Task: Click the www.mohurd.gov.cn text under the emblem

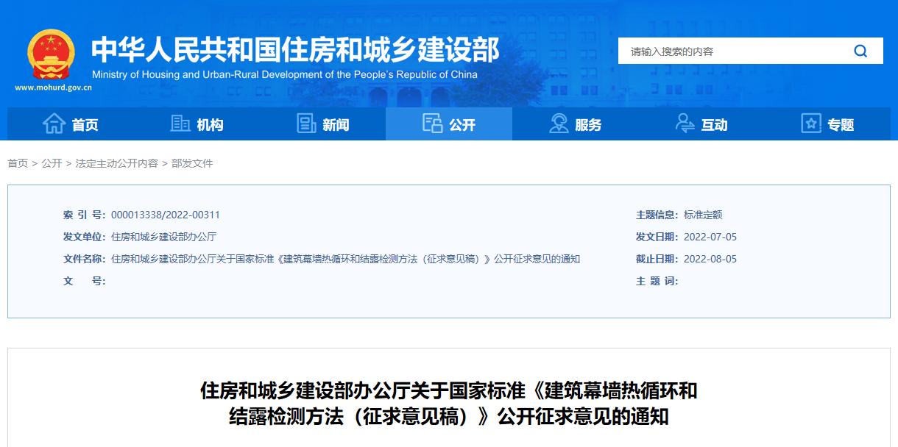Action: click(53, 87)
